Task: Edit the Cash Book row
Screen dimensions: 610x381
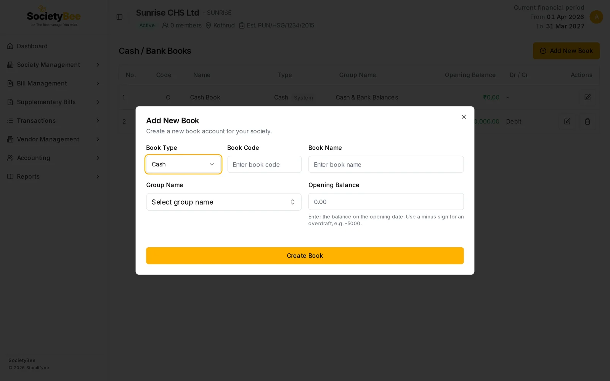Action: click(588, 98)
